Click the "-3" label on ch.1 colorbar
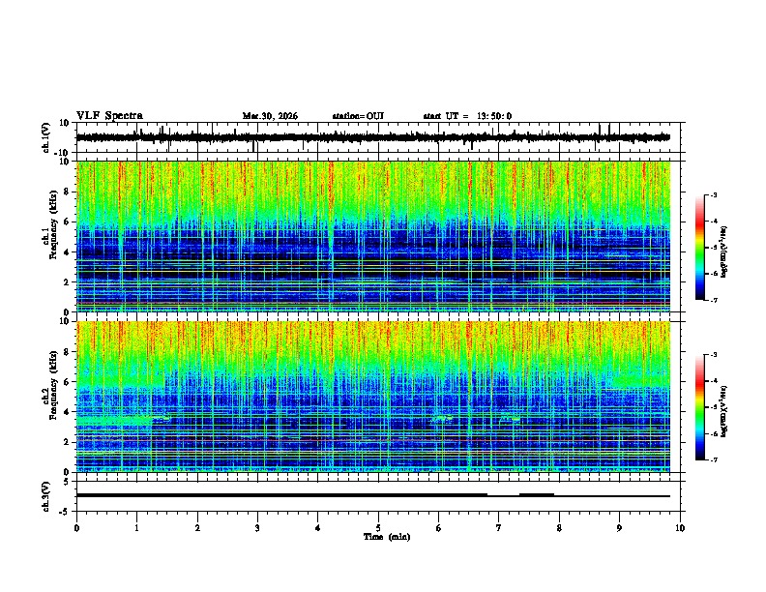This screenshot has width=766, height=592. [x=714, y=195]
